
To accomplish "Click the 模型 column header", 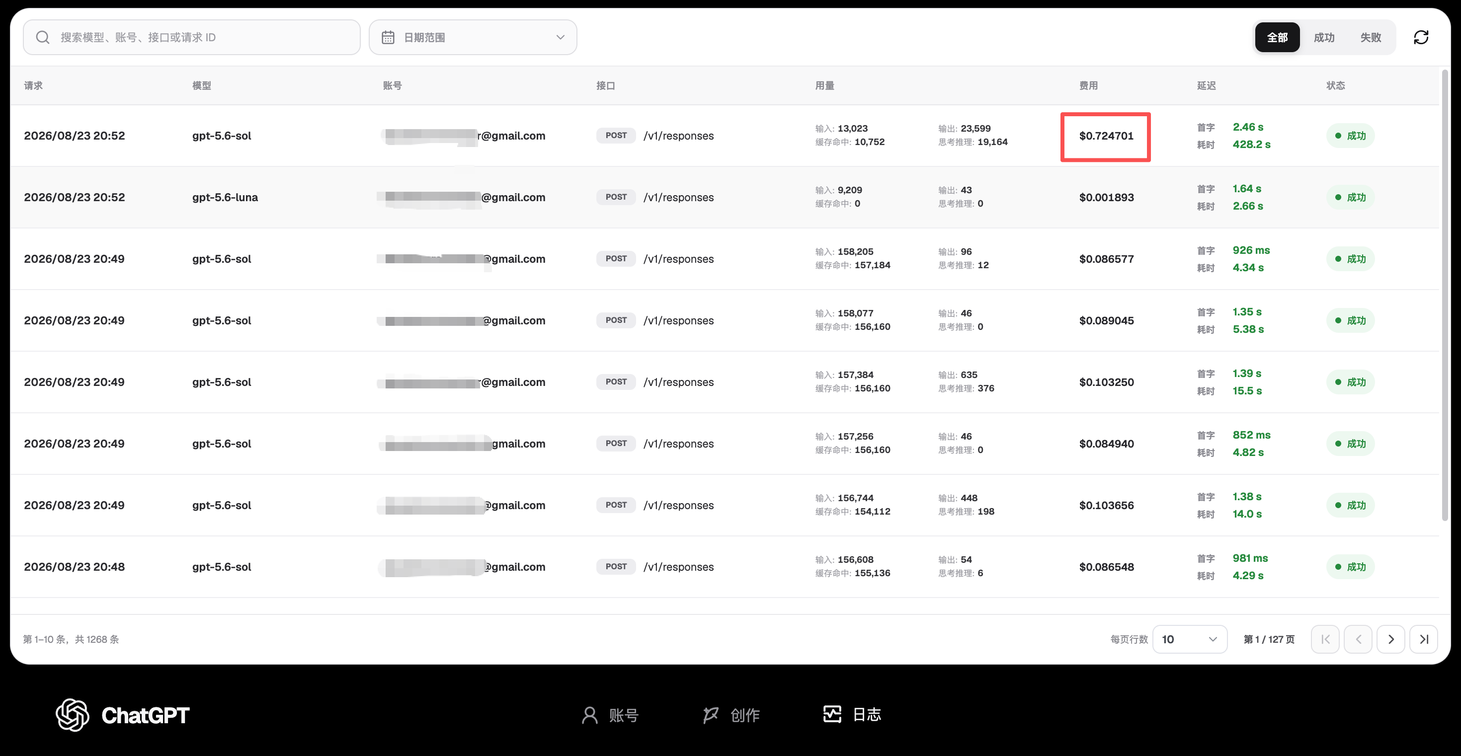I will click(201, 85).
